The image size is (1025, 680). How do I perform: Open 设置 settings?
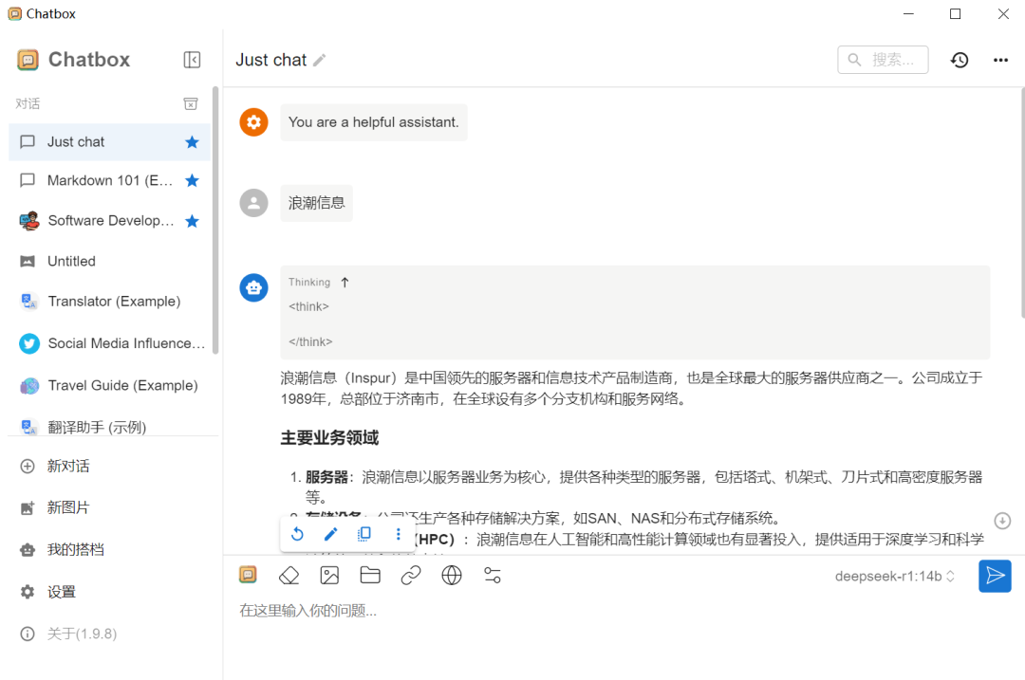62,592
